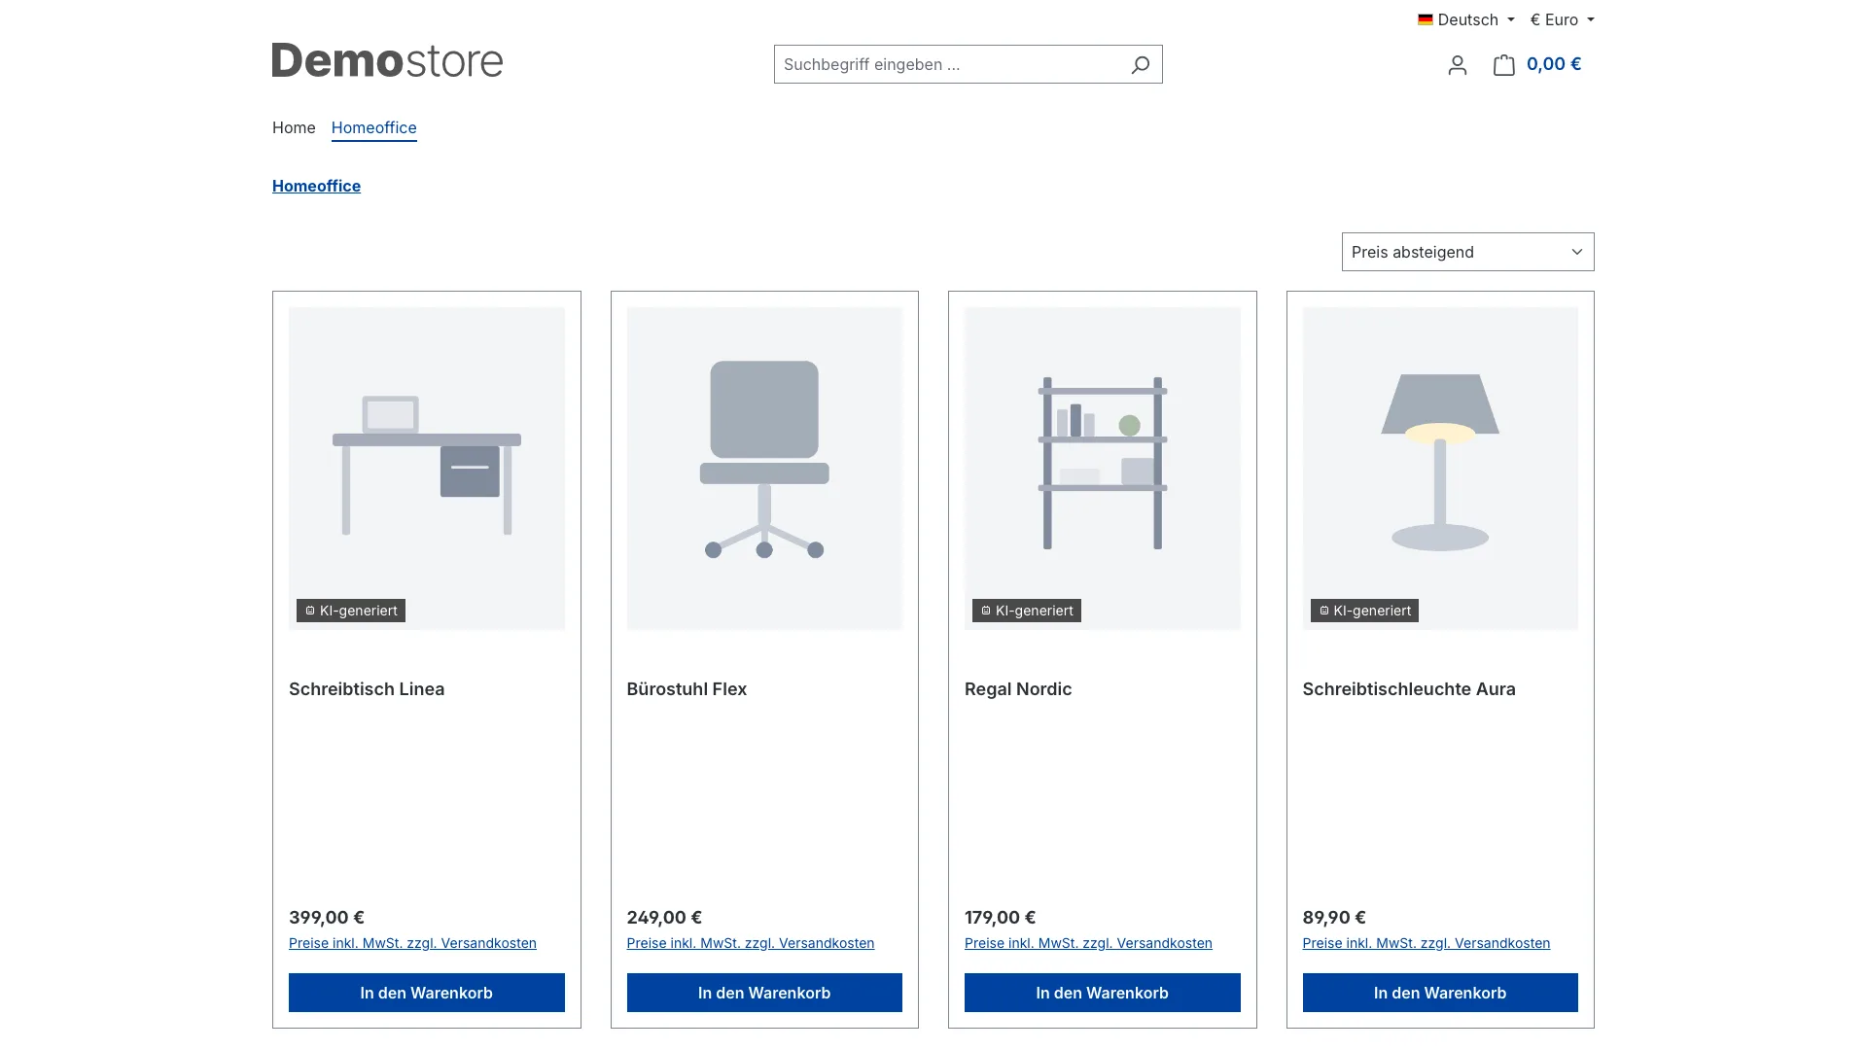Click the Demostore logo
This screenshot has height=1050, width=1867.
pos(387,60)
